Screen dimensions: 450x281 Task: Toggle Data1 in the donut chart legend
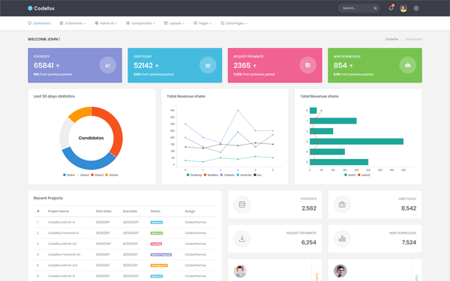point(69,175)
